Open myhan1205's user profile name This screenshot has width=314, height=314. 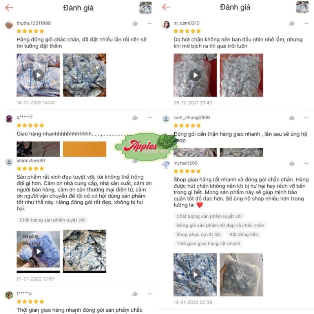[185, 163]
